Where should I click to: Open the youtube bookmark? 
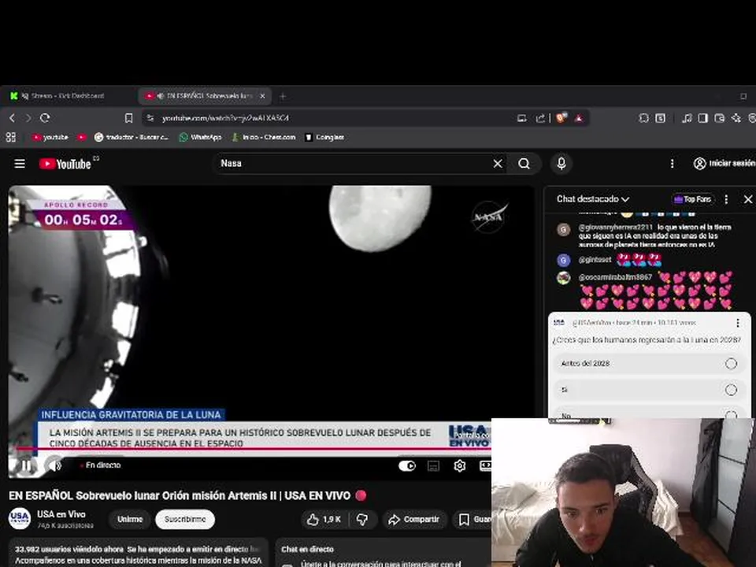click(50, 137)
